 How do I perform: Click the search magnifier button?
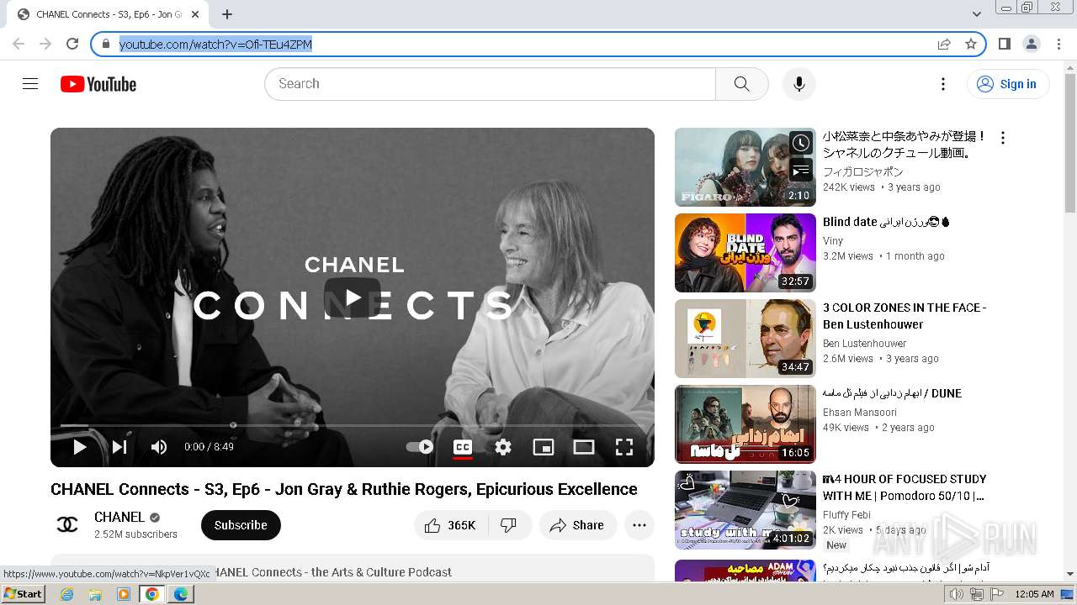tap(741, 84)
